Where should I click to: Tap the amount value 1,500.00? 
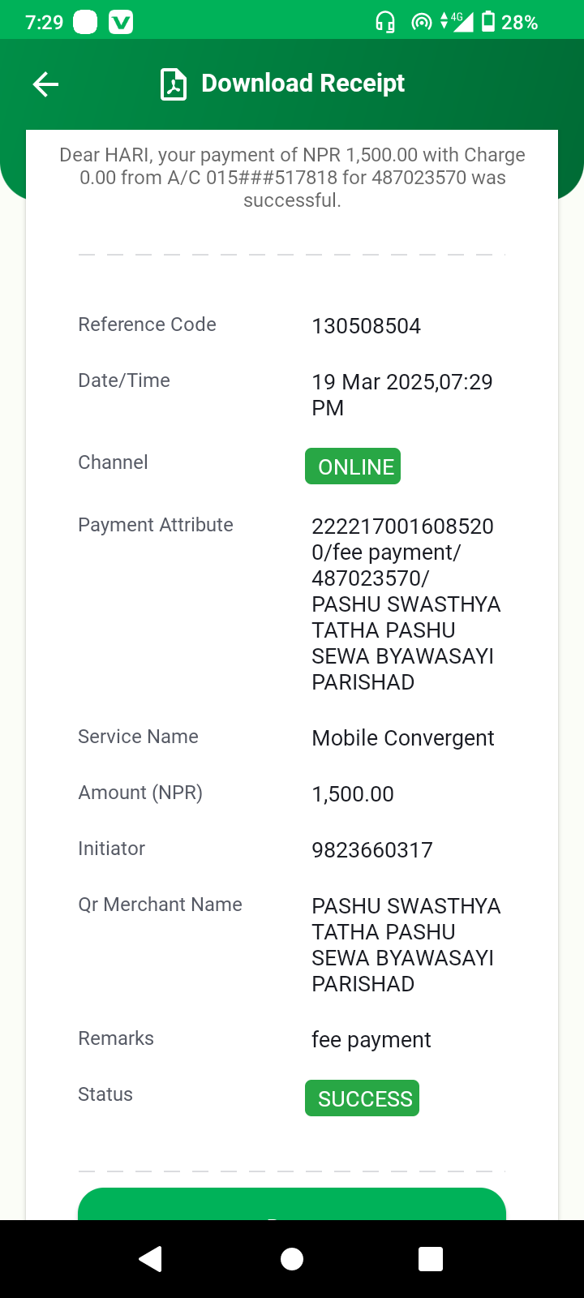(353, 794)
